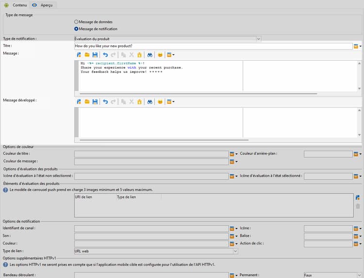Open file using Message toolbar folder icon

pyautogui.click(x=87, y=55)
